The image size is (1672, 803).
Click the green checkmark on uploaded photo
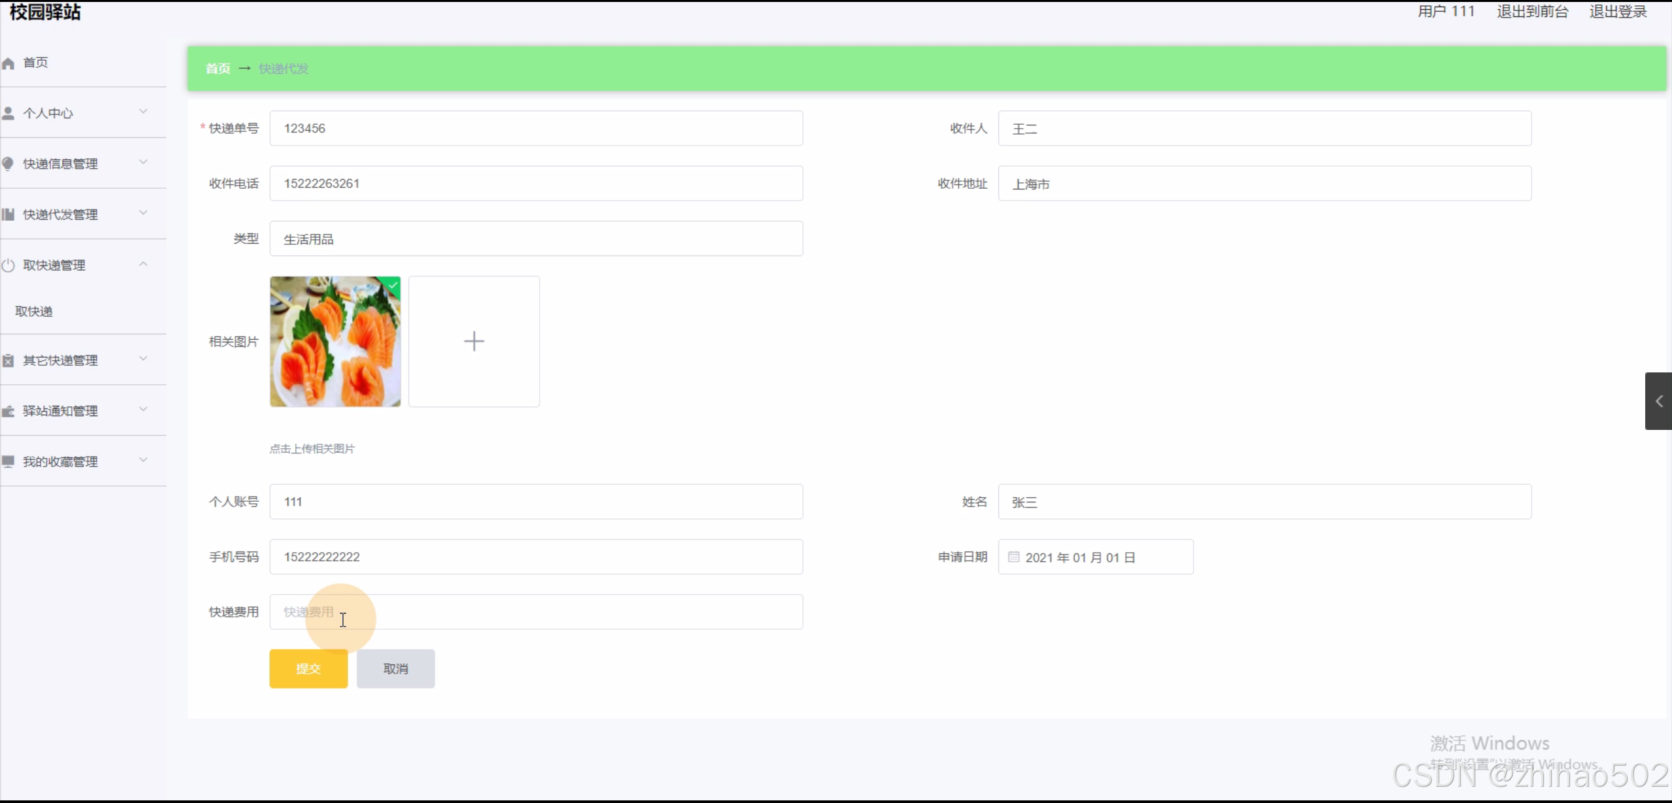[393, 285]
